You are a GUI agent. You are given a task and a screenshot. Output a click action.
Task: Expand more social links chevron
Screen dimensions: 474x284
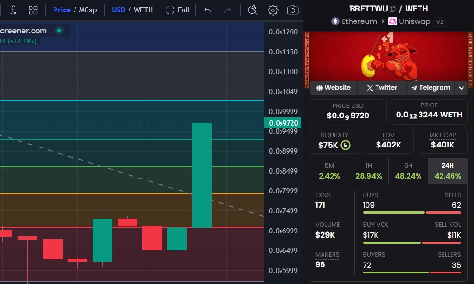(x=461, y=88)
